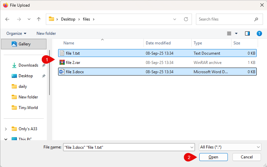The image size is (267, 167).
Task: Refresh the files folder view
Action: point(186,19)
